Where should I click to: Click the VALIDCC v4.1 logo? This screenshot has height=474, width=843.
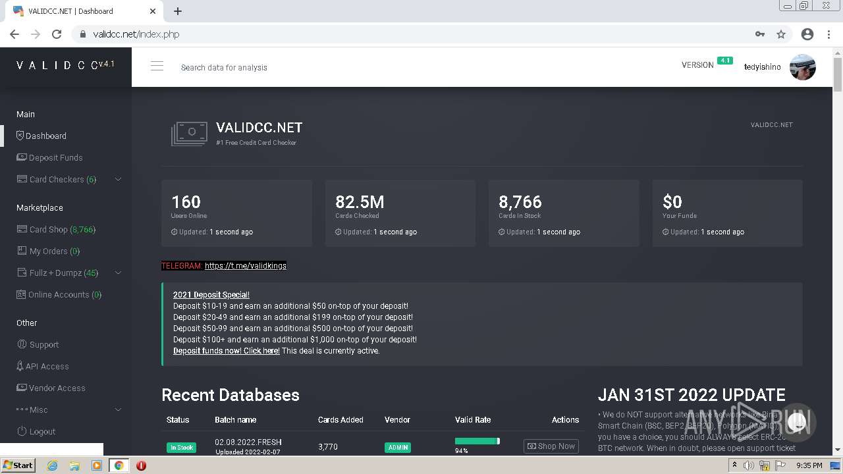(66, 65)
